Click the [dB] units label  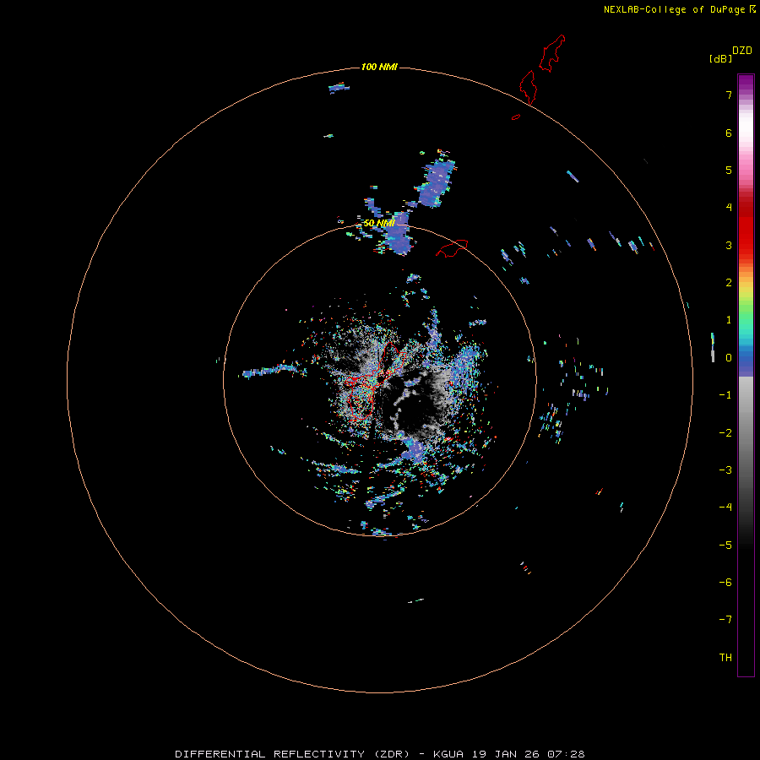(720, 58)
